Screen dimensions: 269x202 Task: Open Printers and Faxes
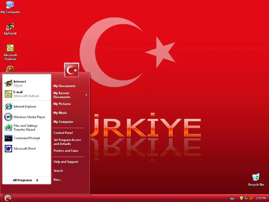click(x=66, y=151)
